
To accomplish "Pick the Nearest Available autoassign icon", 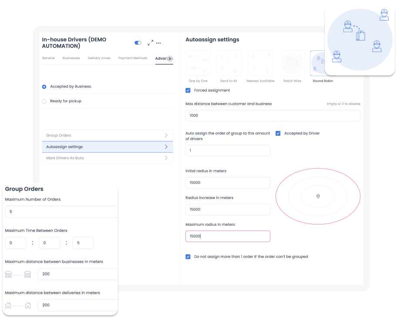I will pyautogui.click(x=260, y=64).
